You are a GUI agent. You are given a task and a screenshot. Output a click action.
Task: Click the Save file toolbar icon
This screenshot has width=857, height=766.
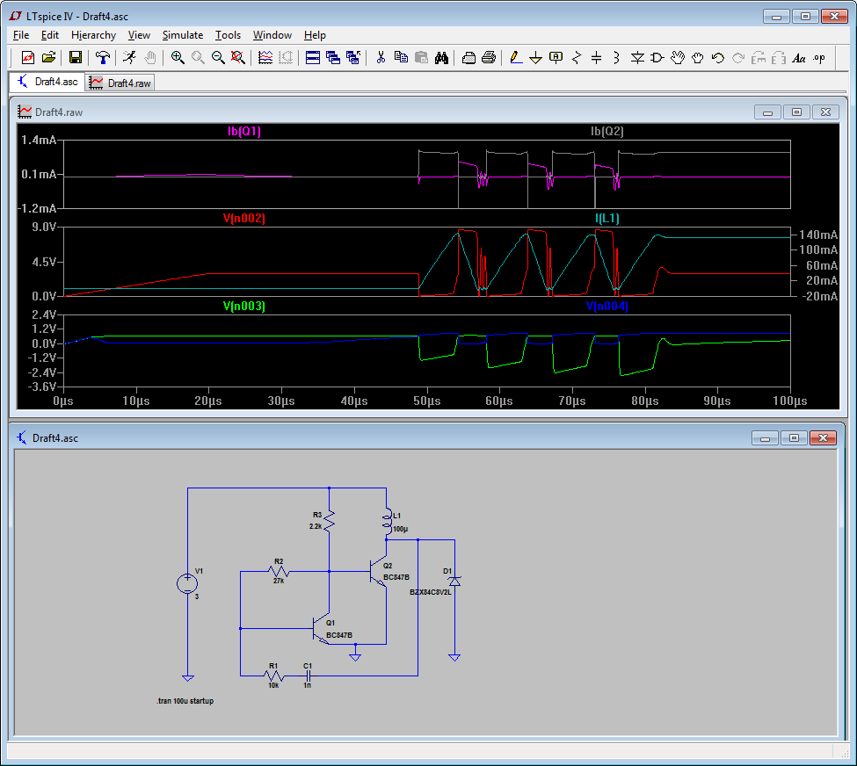click(76, 58)
